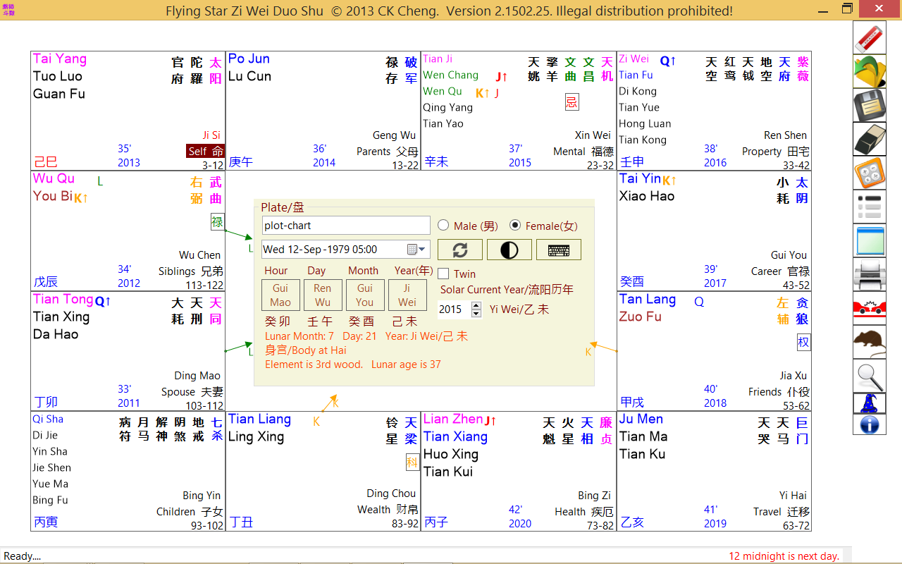The width and height of the screenshot is (902, 564).
Task: Tick the Twin checkbox
Action: [x=443, y=274]
